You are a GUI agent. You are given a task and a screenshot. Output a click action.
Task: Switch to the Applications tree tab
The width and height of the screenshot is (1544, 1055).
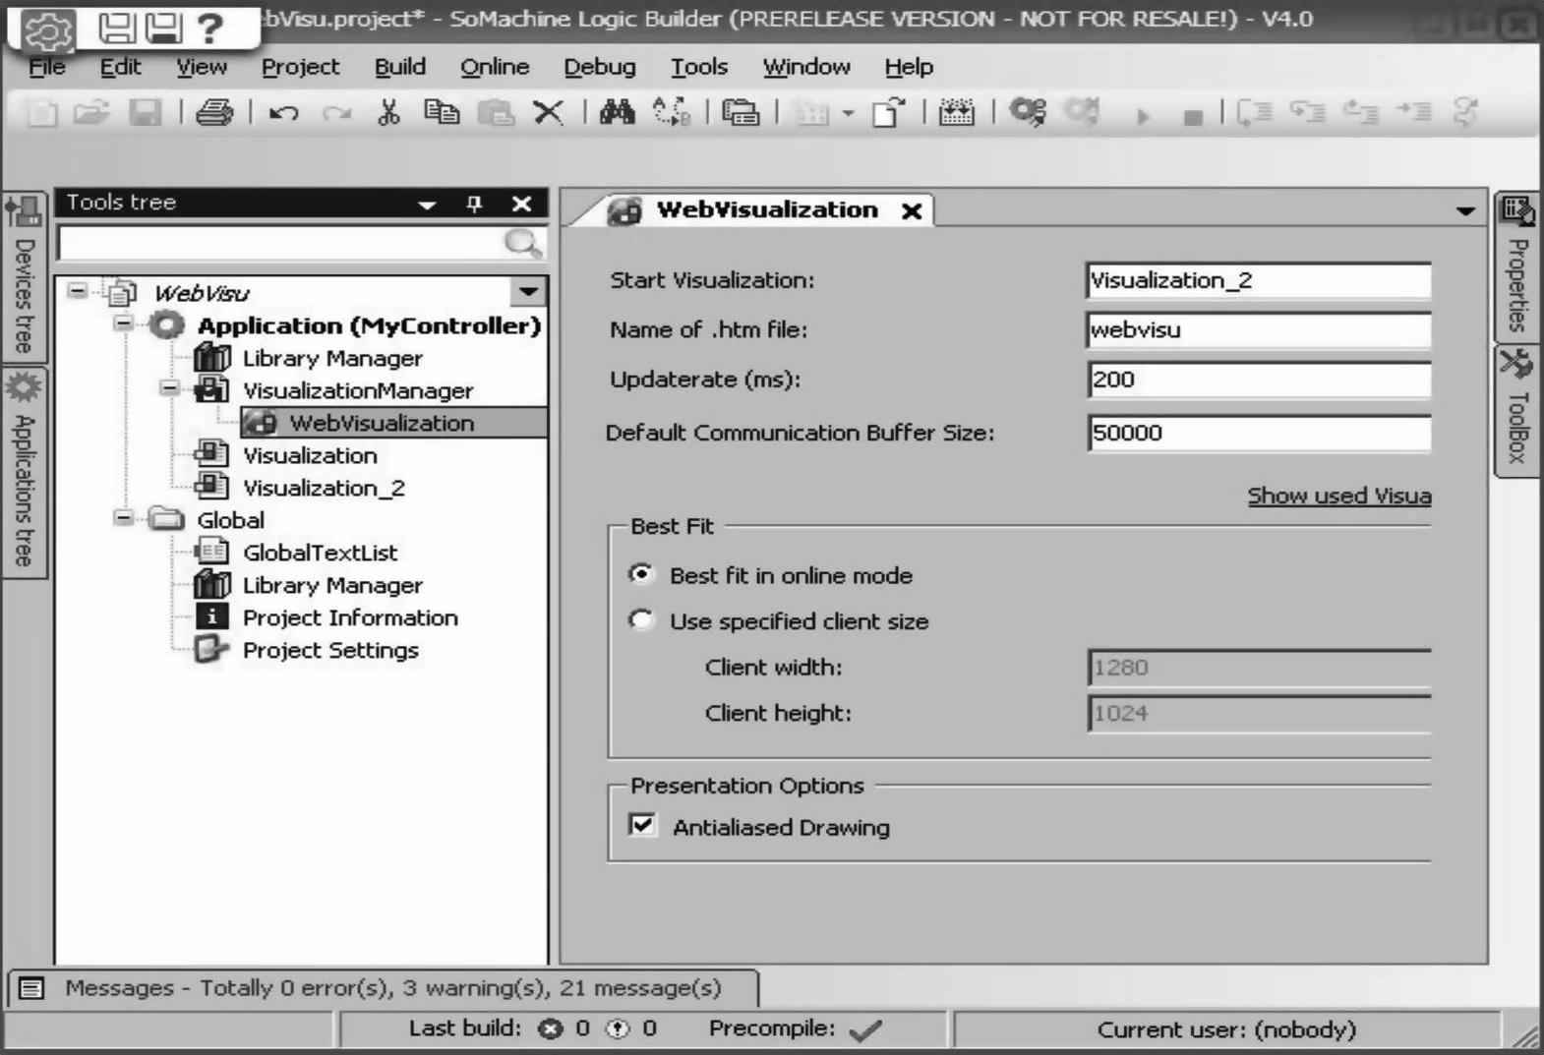25,472
